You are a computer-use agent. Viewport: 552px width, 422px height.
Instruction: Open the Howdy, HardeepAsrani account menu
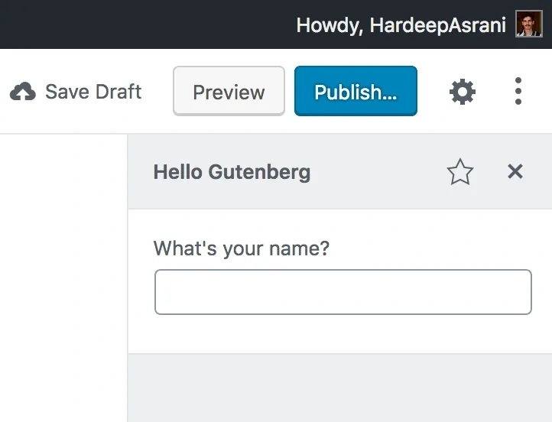tap(401, 25)
